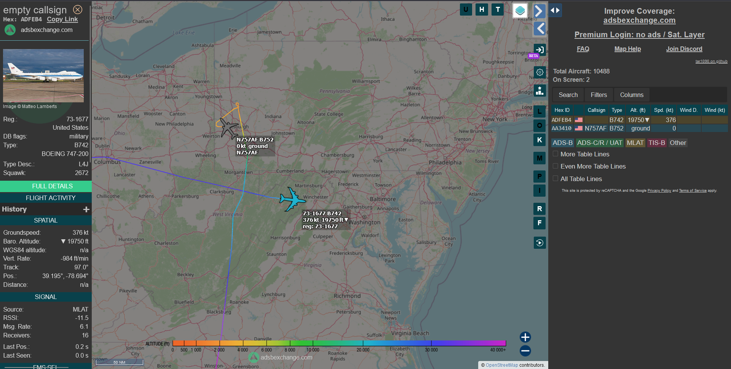Viewport: 731px width, 369px height.
Task: Toggle the L map button
Action: click(x=539, y=111)
